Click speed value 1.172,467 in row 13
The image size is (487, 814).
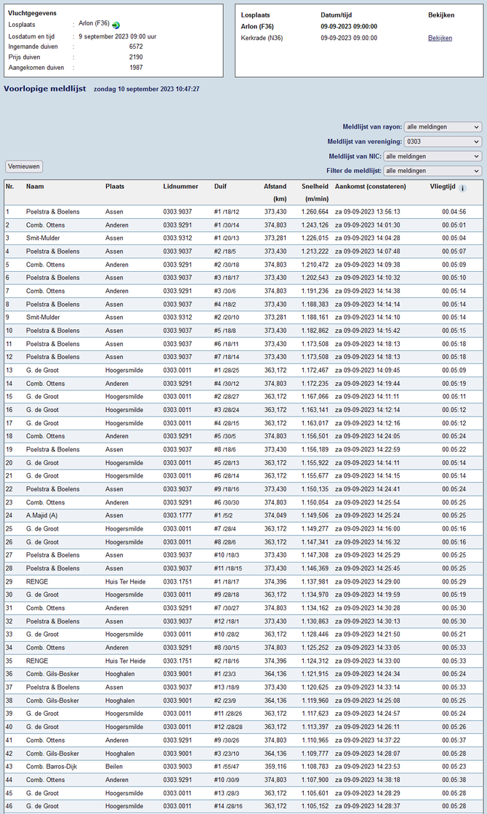315,371
